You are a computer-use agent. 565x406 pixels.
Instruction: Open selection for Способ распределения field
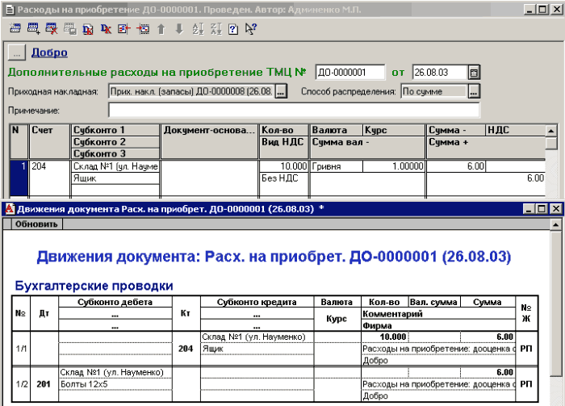click(x=474, y=91)
